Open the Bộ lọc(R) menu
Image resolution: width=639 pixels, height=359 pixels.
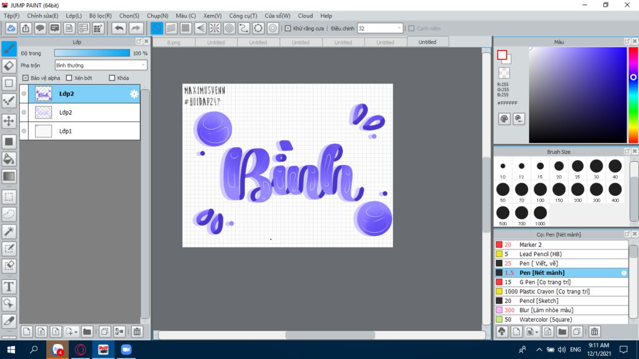pyautogui.click(x=100, y=16)
